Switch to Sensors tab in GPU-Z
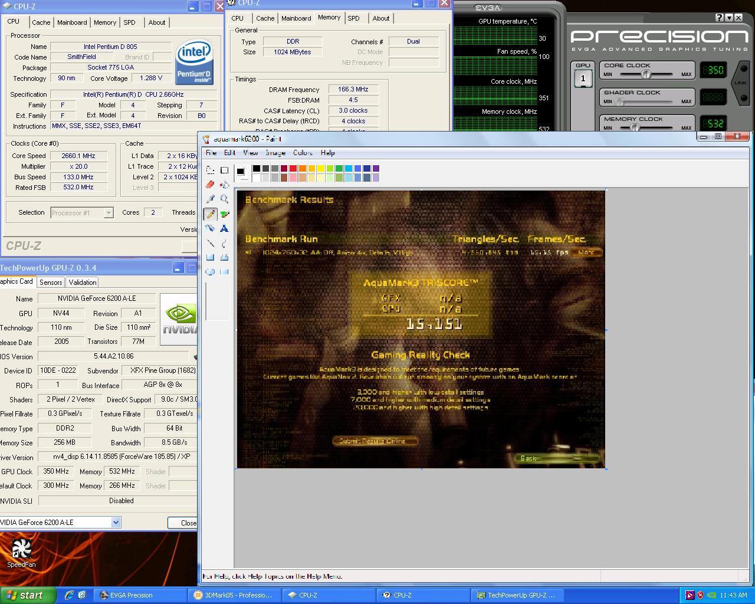This screenshot has width=755, height=604. [51, 283]
